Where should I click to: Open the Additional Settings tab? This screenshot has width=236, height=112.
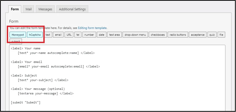click(72, 9)
